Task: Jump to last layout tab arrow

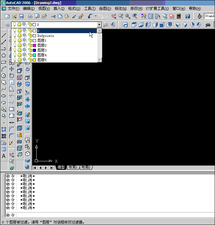Action: coord(52,168)
